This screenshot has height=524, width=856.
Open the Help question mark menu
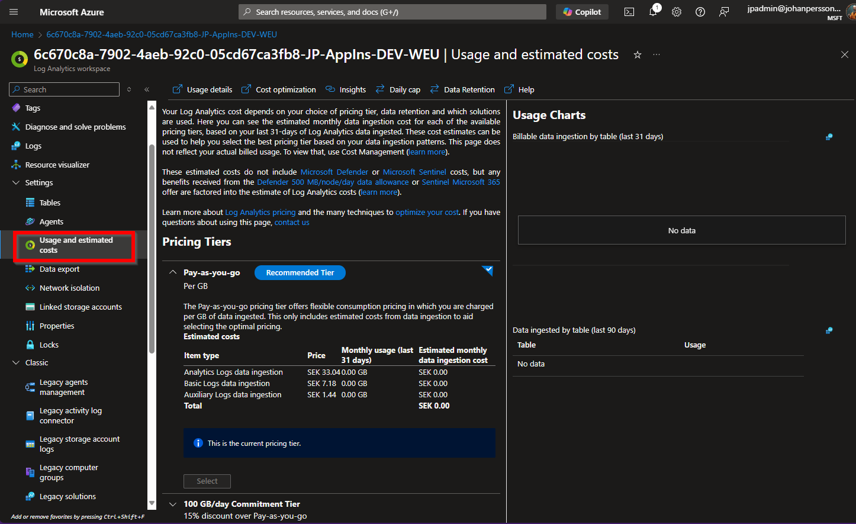tap(700, 12)
